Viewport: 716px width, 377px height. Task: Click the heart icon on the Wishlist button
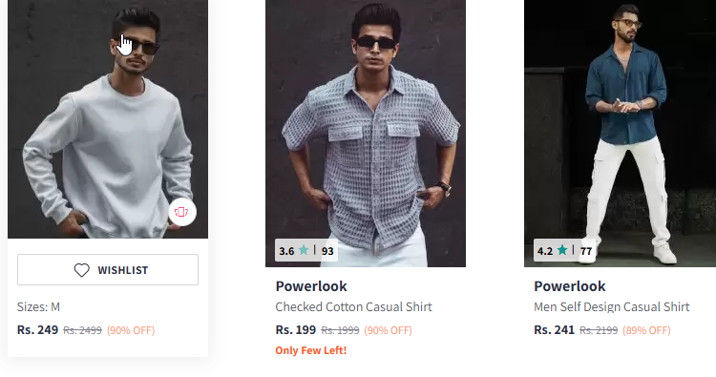(82, 270)
